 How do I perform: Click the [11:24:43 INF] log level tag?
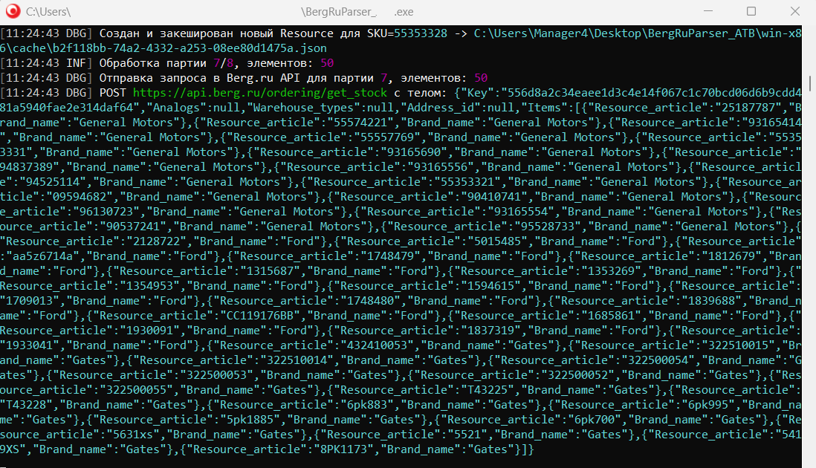coord(46,63)
